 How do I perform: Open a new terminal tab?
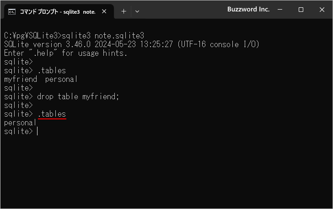point(124,11)
